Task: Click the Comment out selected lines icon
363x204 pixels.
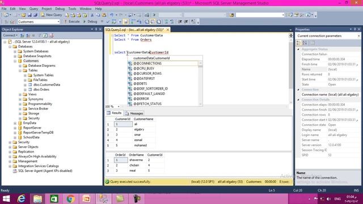Action: [x=166, y=22]
